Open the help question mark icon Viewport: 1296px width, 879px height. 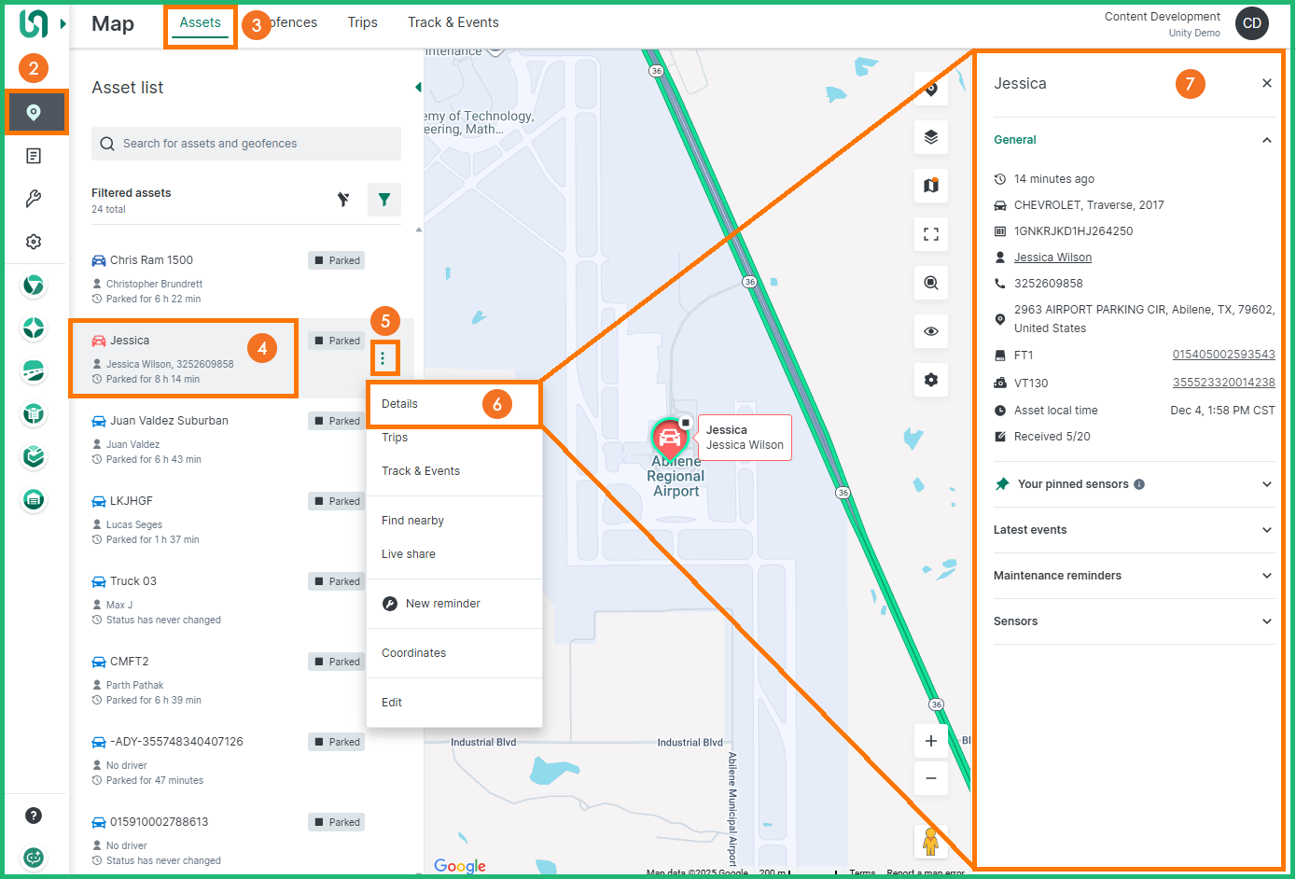tap(34, 816)
